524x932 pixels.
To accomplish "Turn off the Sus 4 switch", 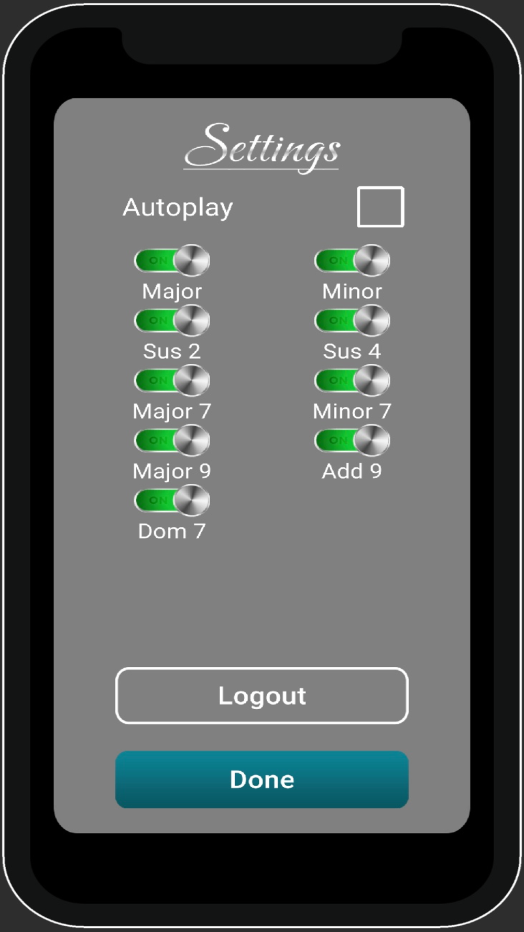I will pos(352,320).
